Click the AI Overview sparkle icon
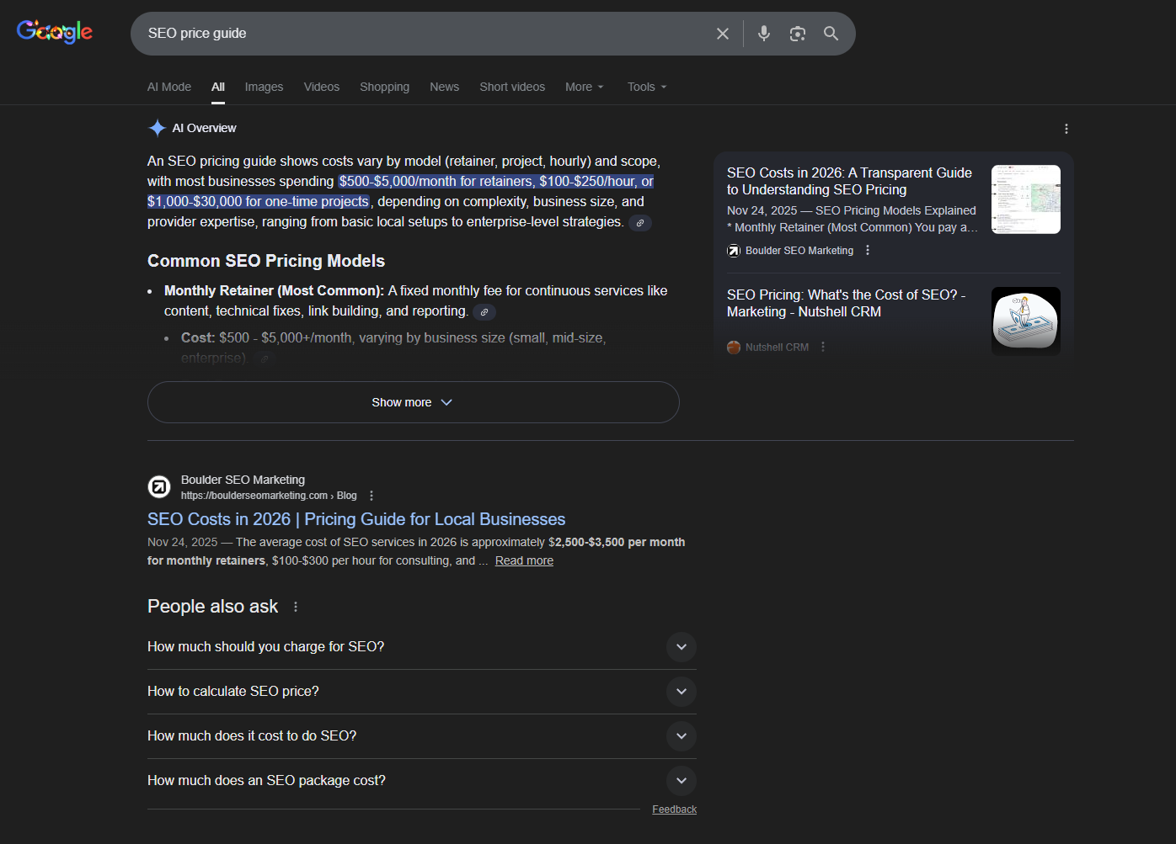 click(x=157, y=127)
